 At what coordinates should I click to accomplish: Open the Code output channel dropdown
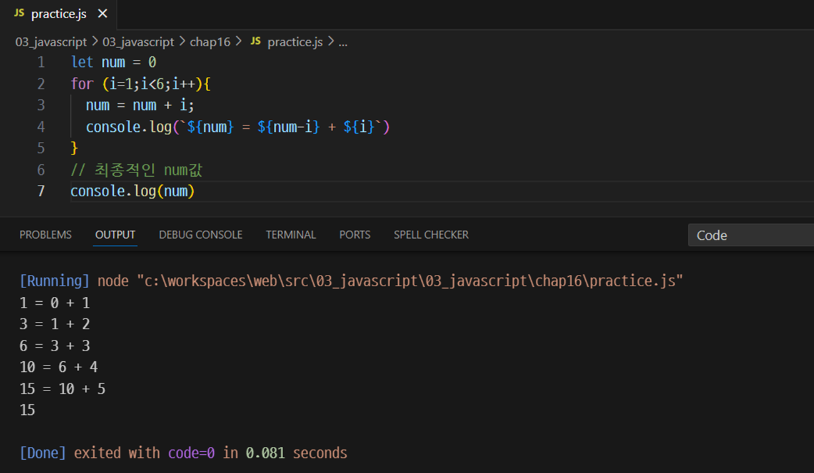click(x=751, y=236)
